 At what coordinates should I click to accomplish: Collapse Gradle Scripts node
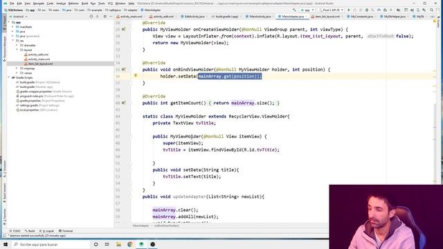(9, 77)
